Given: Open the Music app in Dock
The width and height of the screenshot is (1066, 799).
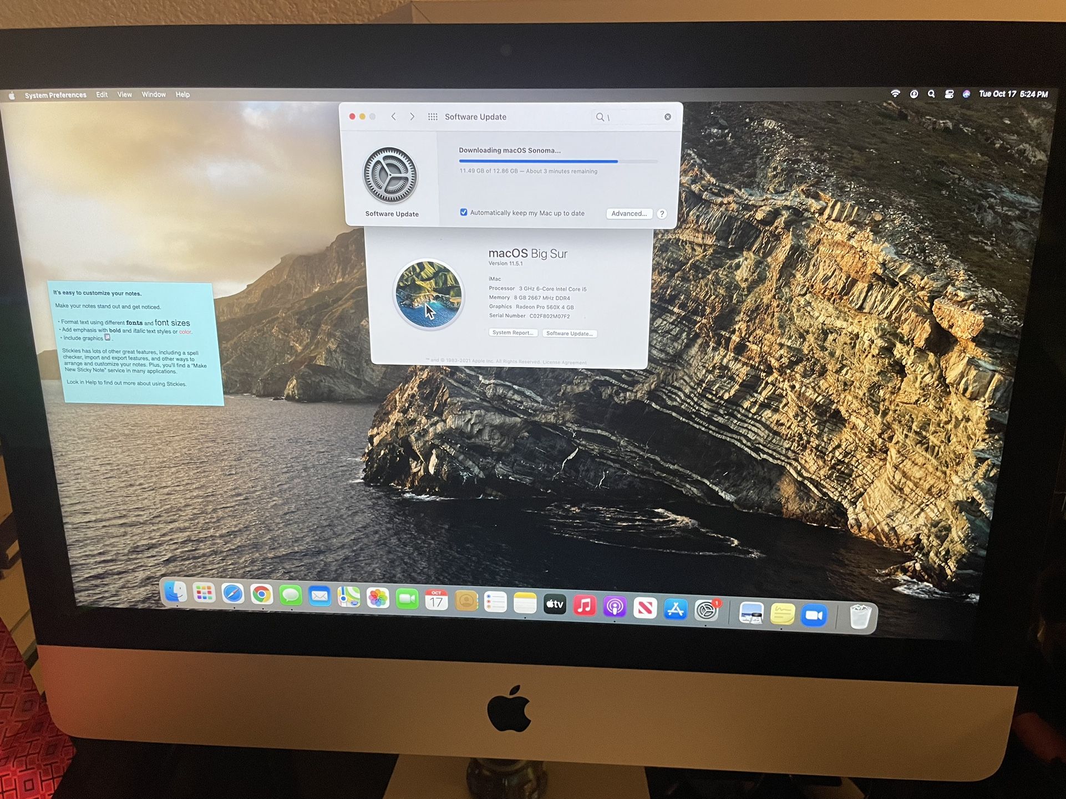Looking at the screenshot, I should coord(585,605).
